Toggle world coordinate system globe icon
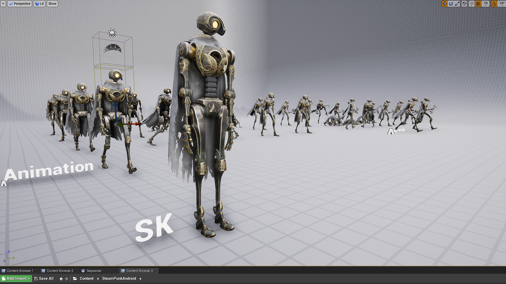This screenshot has width=506, height=284. 464,4
